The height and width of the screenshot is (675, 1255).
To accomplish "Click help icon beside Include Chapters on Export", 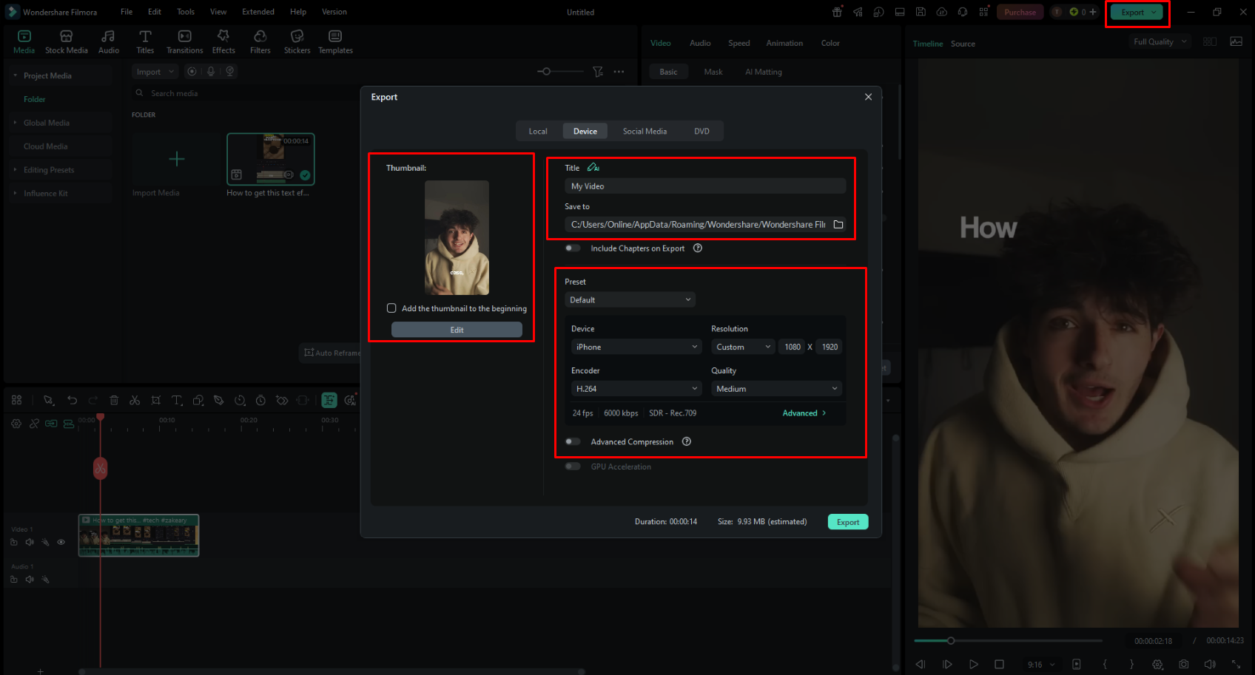I will click(697, 248).
